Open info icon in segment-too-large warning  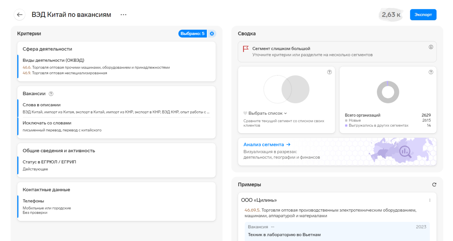(431, 47)
